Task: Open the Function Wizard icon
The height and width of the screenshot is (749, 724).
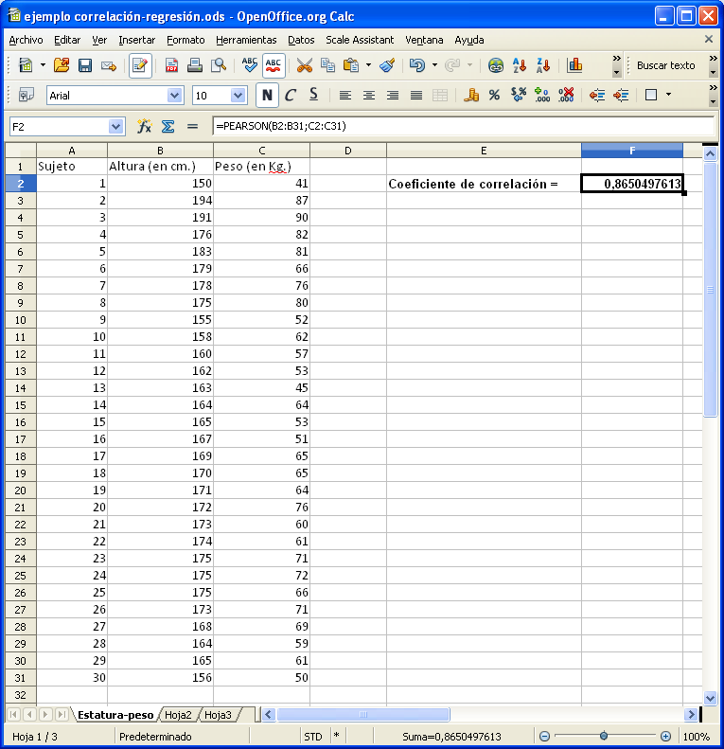Action: 145,126
